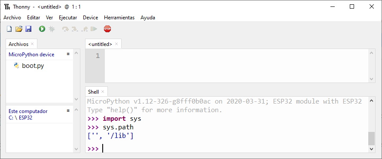Open the MicroPython device hamburger menu
The height and width of the screenshot is (159, 382).
68,54
